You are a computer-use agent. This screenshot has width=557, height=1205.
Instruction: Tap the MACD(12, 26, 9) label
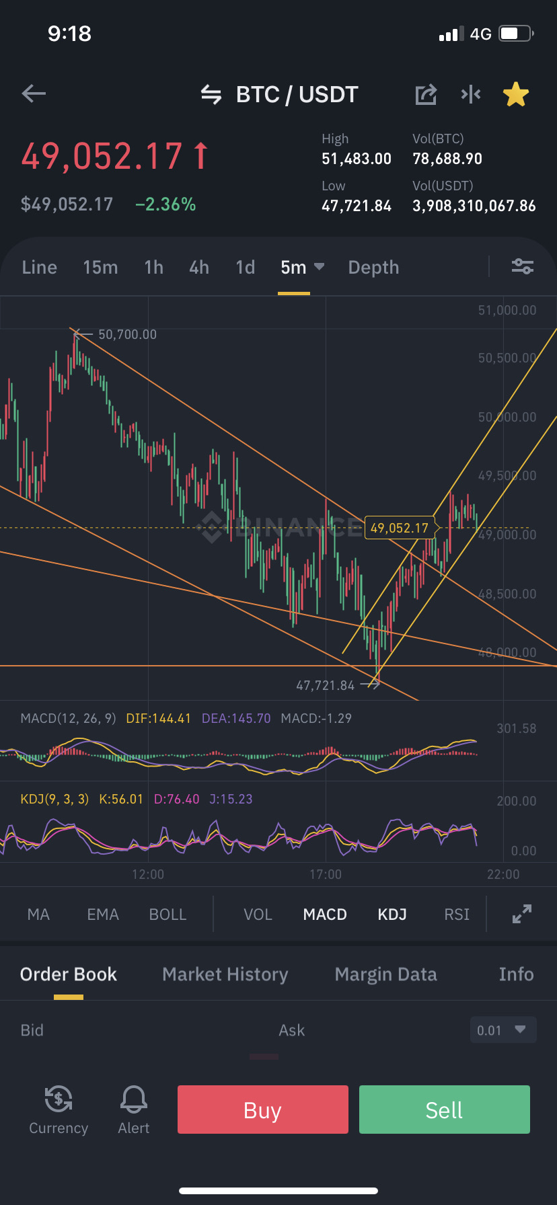[68, 718]
